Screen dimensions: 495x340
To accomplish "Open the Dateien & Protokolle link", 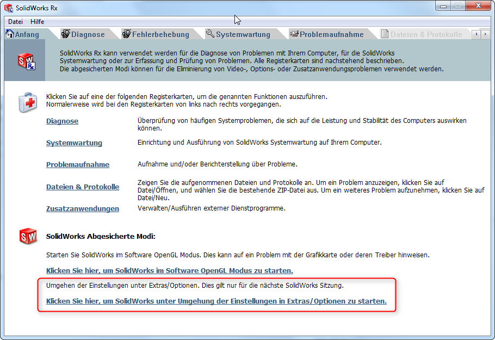I will tap(83, 187).
